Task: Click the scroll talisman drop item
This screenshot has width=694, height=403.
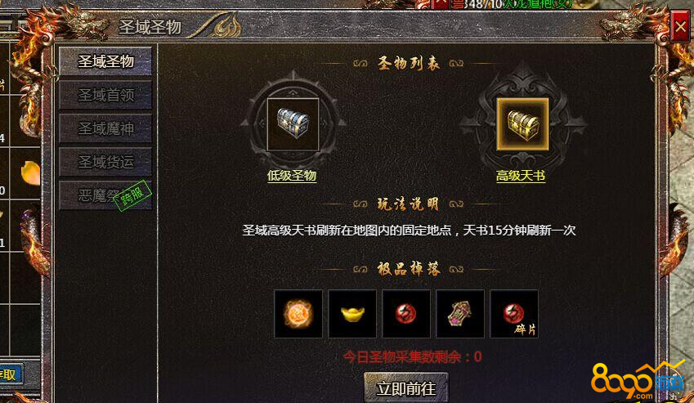Action: click(x=460, y=314)
